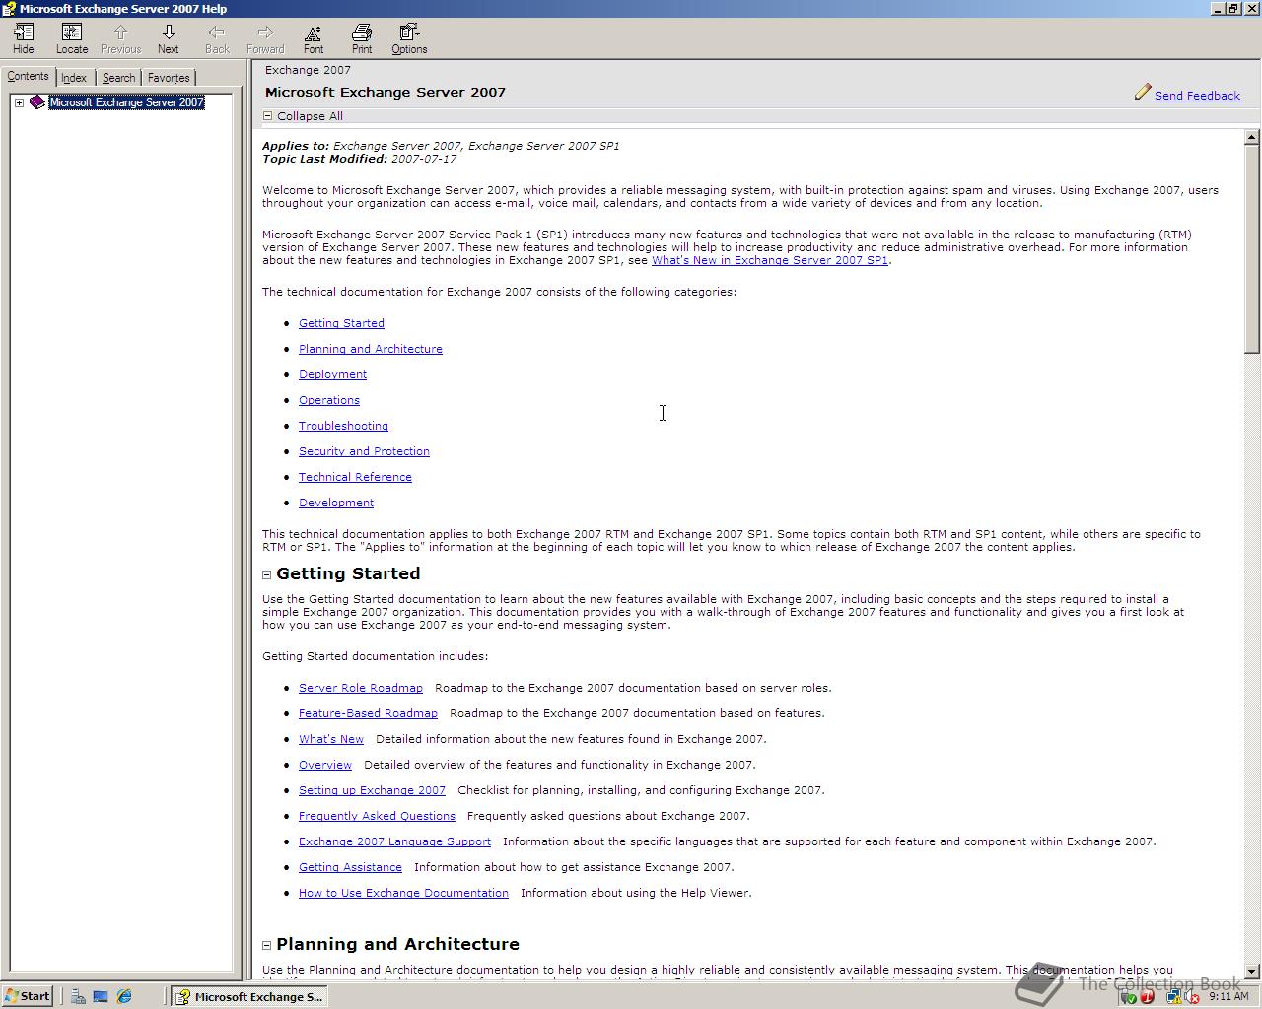Switch to the Contents tab
The height and width of the screenshot is (1009, 1262).
click(x=28, y=76)
